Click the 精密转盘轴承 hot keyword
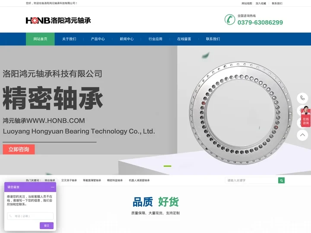The image size is (311, 233). [x=115, y=180]
